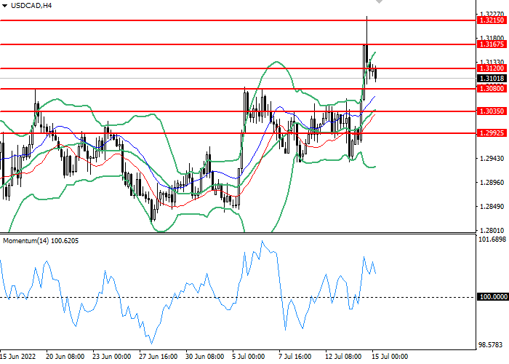Viewport: 509px width, 364px height.
Task: Select the 1.31675 red price label
Action: (491, 45)
